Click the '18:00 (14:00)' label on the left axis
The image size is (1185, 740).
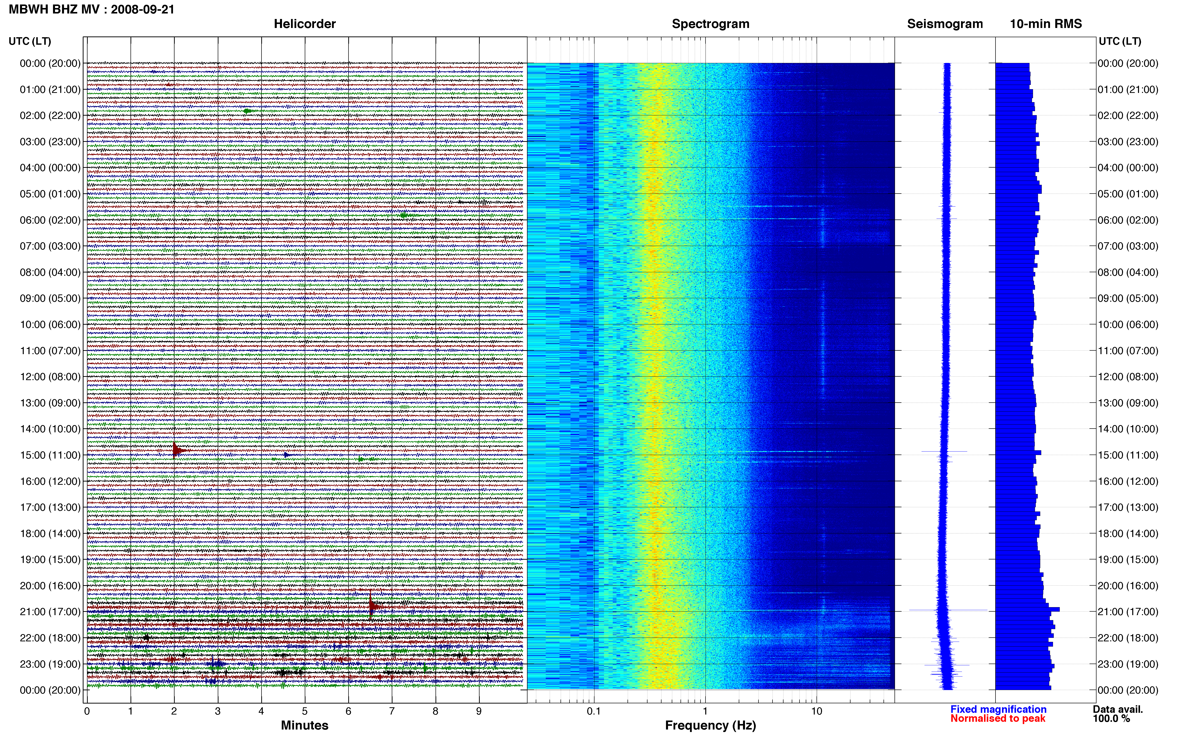50,533
